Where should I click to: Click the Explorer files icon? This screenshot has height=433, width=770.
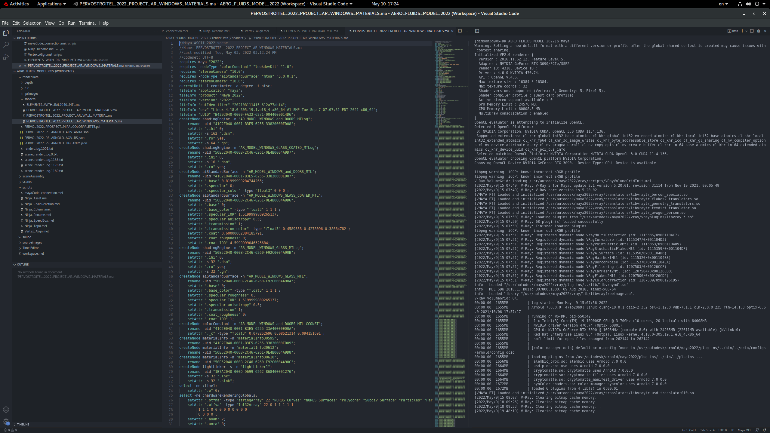pyautogui.click(x=6, y=32)
